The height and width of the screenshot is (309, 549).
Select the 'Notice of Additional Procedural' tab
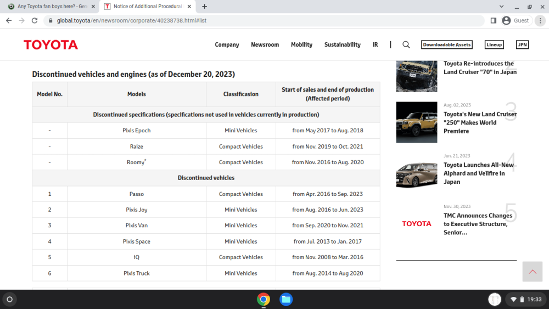coord(147,6)
